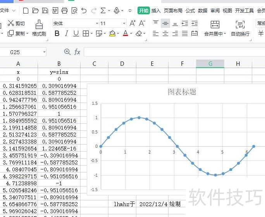Screen dimensions: 265x217
Task: Toggle Underline formatting
Action: coord(76,34)
